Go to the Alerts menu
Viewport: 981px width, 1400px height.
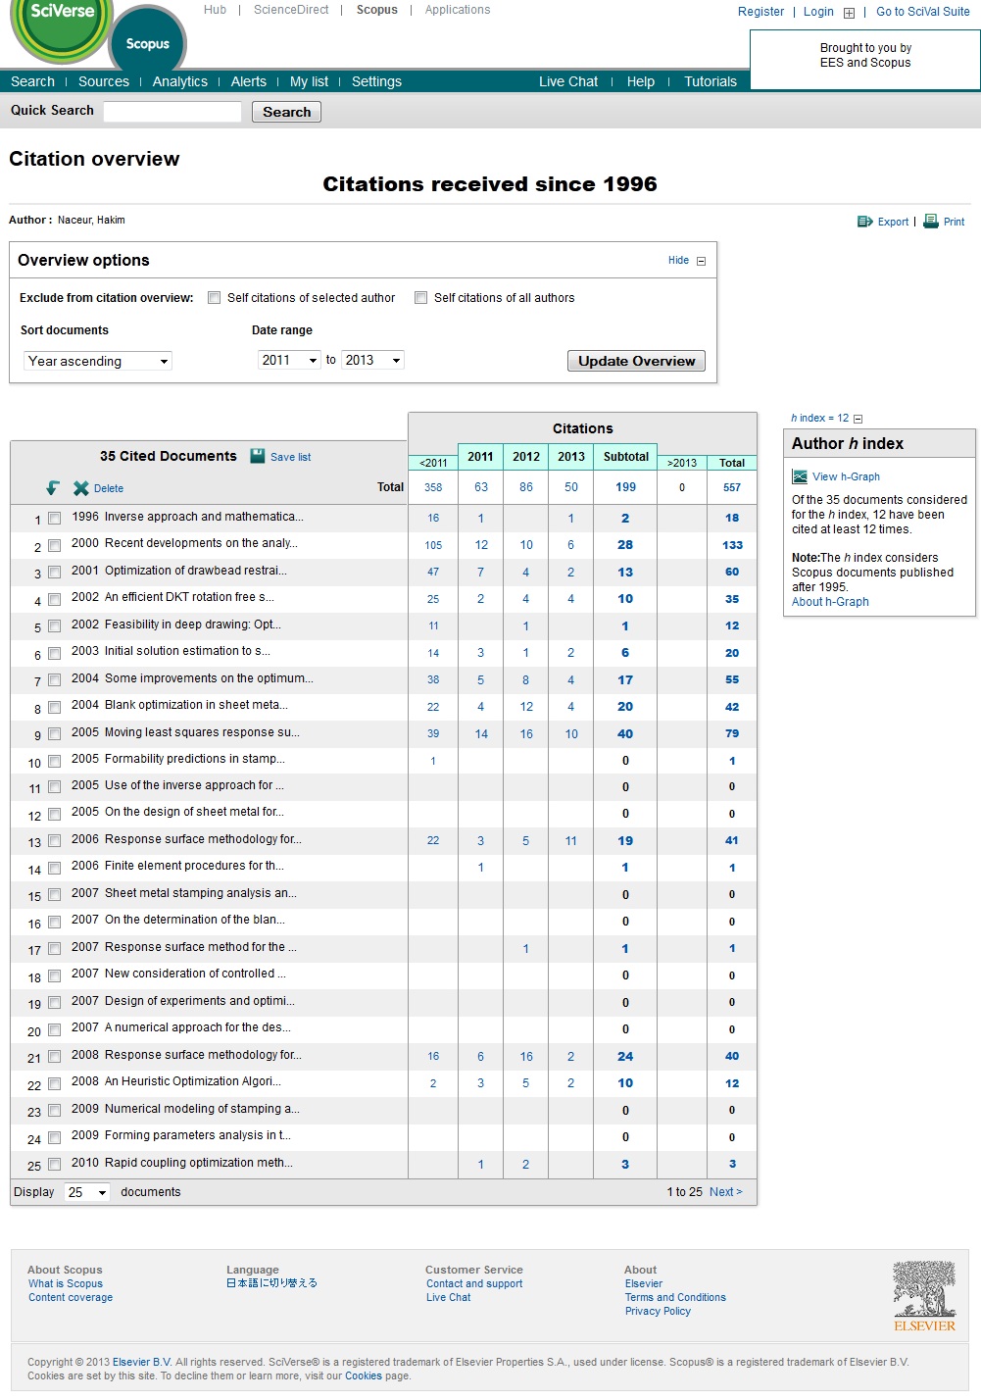[x=249, y=81]
